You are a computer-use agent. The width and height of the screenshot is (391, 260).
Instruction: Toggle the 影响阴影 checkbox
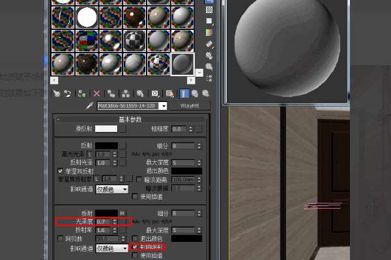click(135, 247)
